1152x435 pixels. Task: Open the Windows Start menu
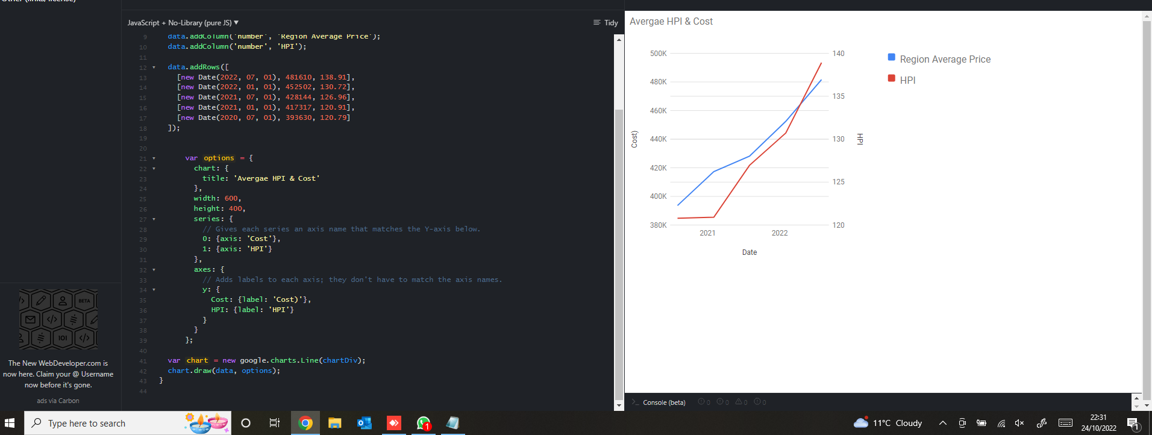click(x=10, y=423)
